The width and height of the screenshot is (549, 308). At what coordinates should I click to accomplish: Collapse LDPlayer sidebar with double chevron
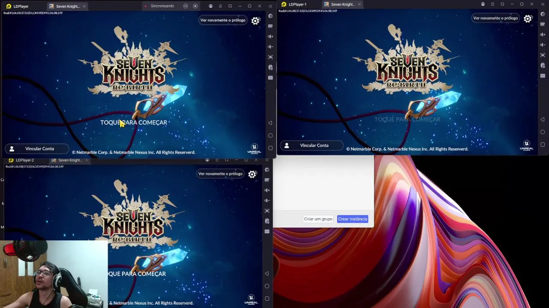270,6
